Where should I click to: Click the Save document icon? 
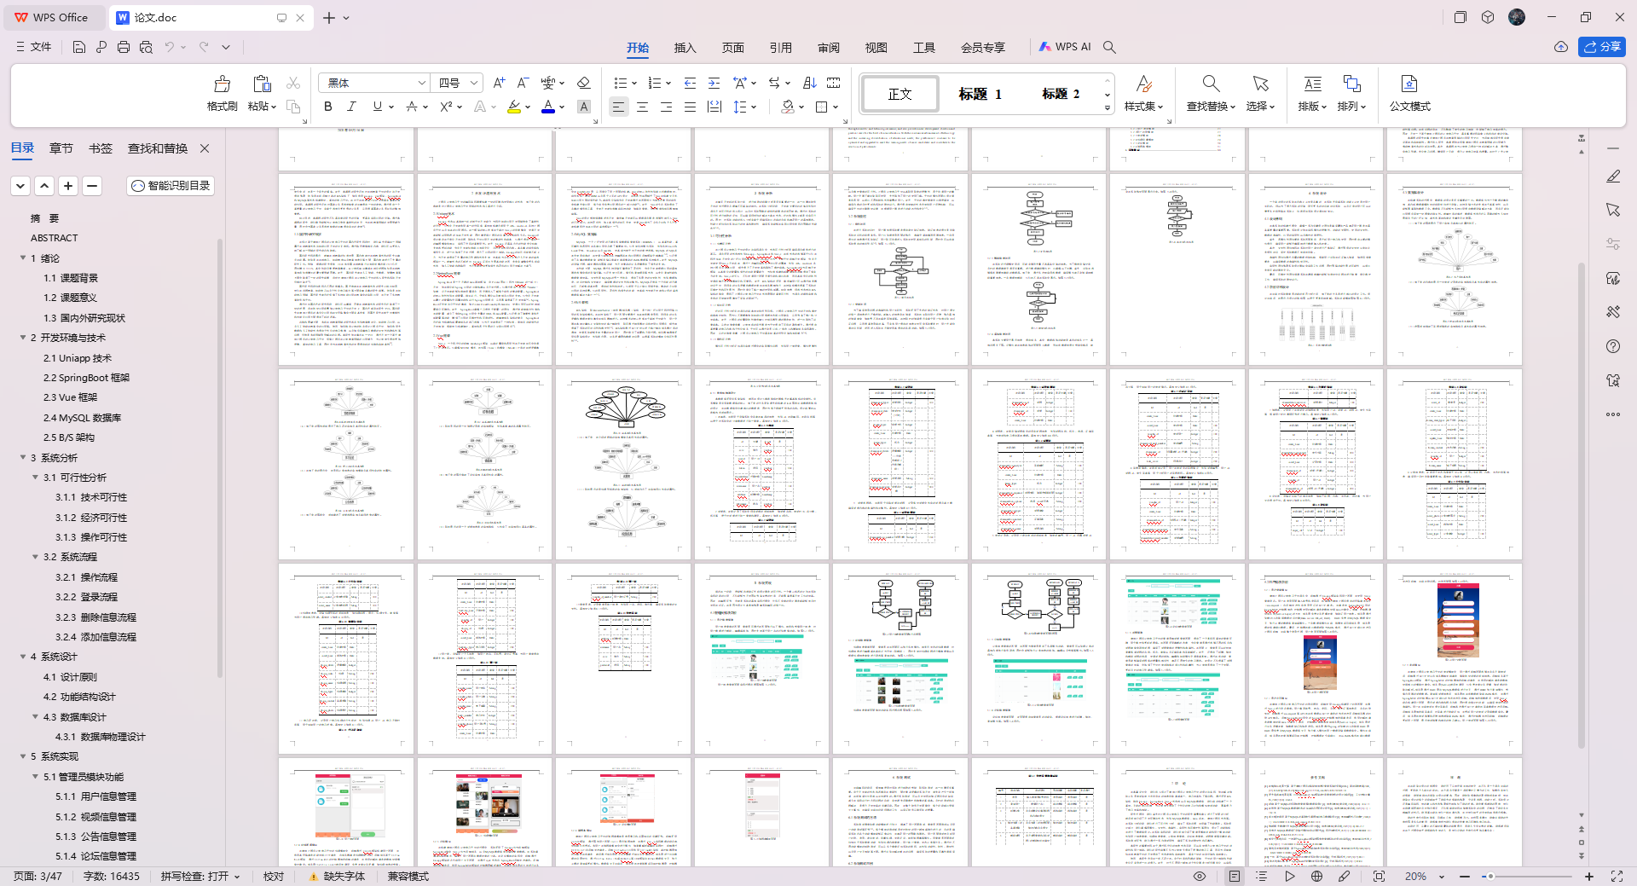[x=78, y=47]
